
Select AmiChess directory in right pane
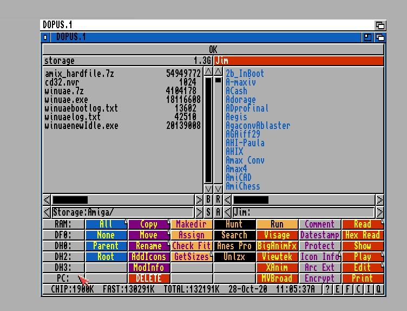242,186
